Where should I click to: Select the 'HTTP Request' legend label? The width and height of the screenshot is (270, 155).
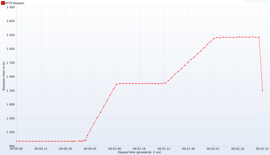[15, 3]
